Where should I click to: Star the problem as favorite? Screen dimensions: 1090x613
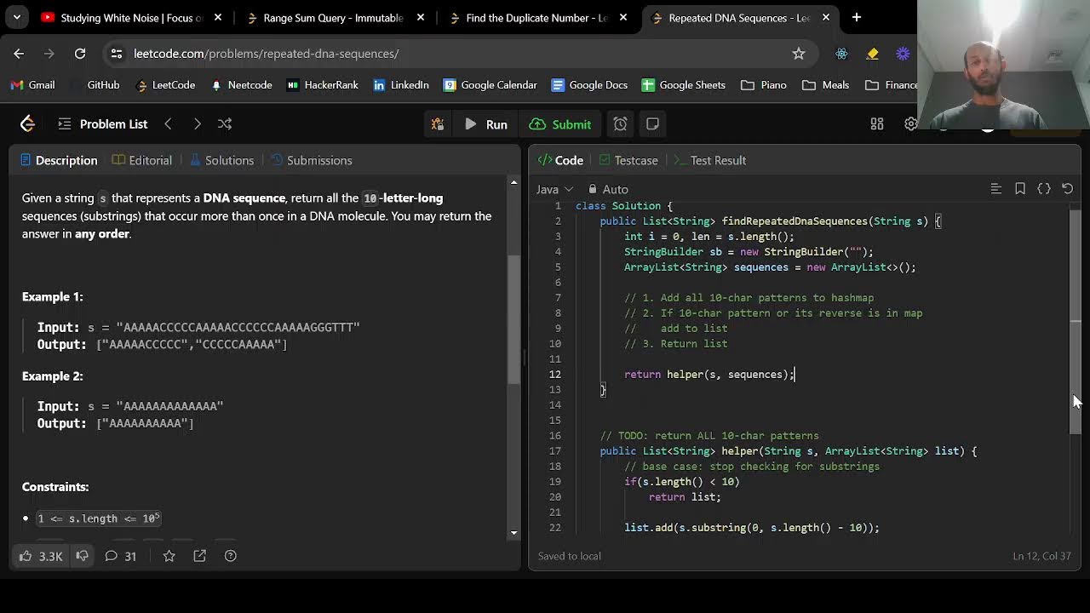coord(169,556)
